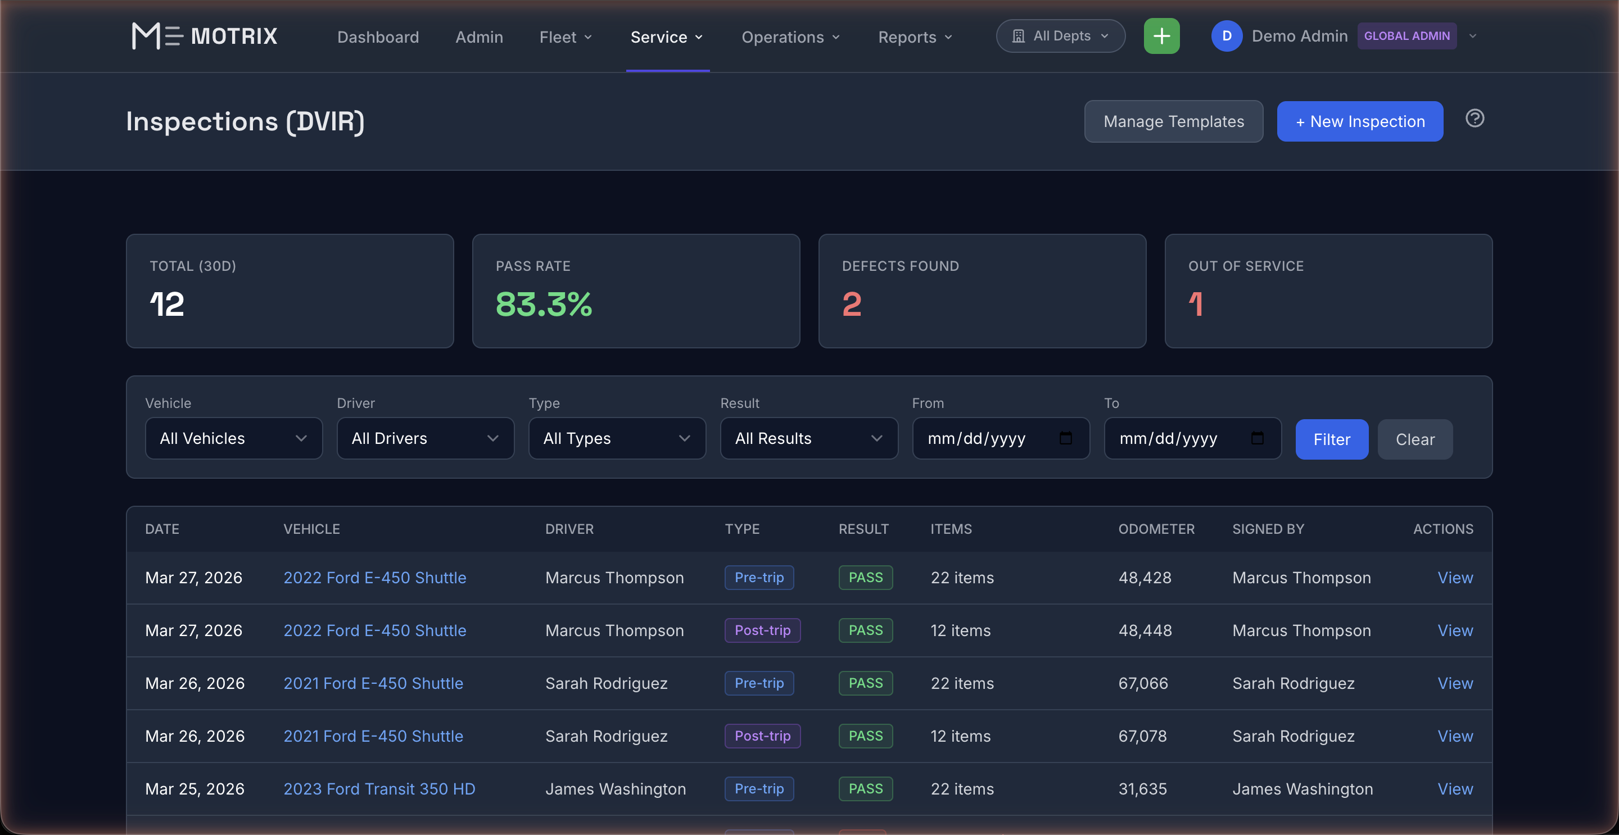
Task: Click the green plus quick-add icon
Action: (1161, 36)
